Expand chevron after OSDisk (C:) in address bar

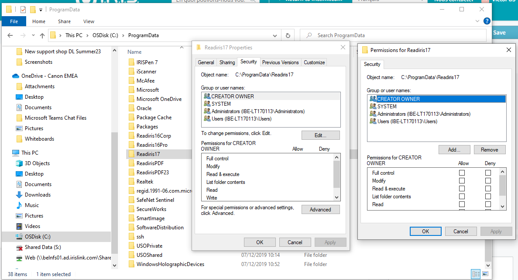click(x=123, y=35)
